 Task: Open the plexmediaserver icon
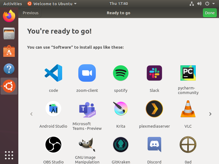[154, 109]
